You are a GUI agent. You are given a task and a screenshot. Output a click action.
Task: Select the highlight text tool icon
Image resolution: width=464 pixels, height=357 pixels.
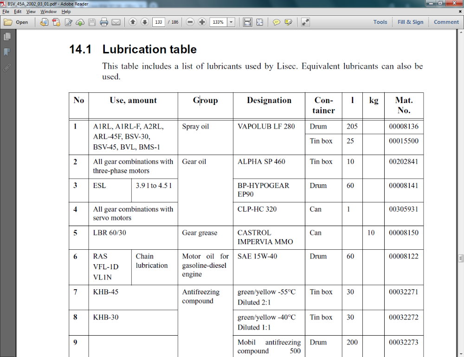point(288,22)
